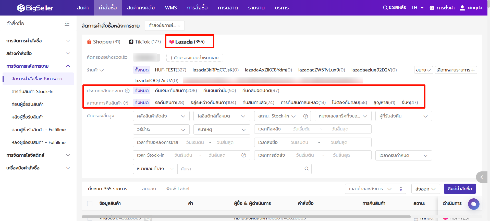Expand เครื่องมือคำสั่งซื้อ sidebar section

coord(38,168)
